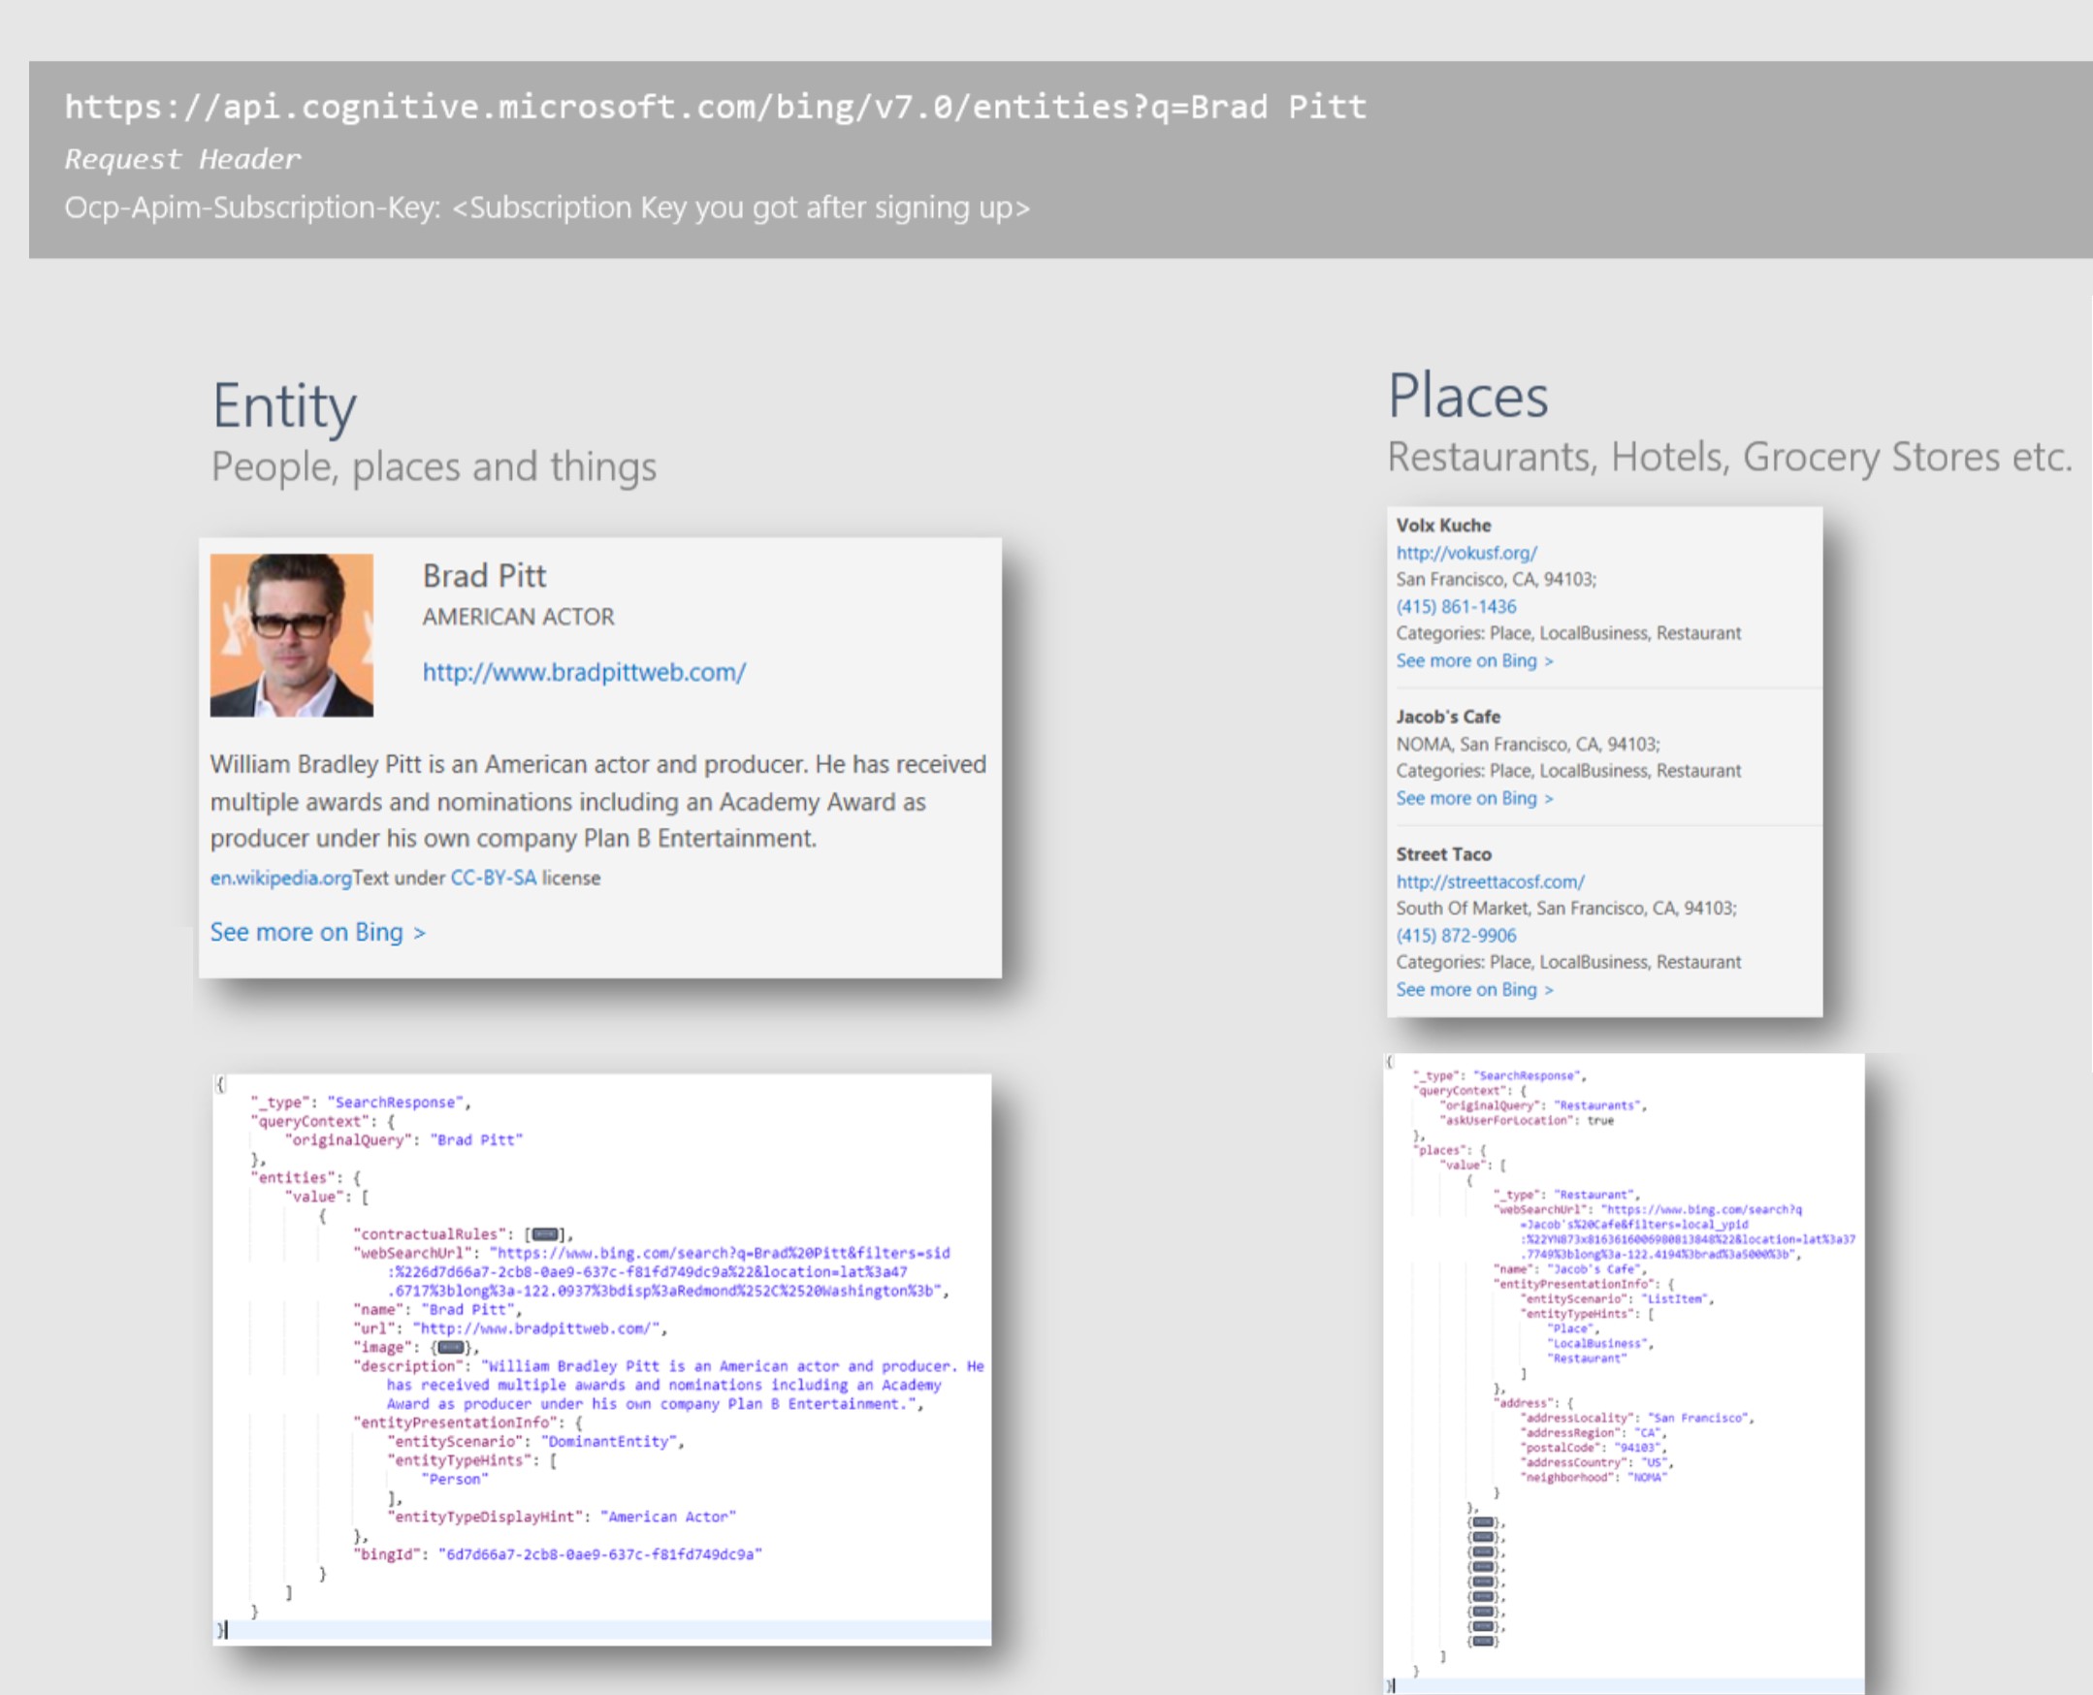
Task: Click the Categories line under Volx Kuche
Action: pyautogui.click(x=1568, y=633)
